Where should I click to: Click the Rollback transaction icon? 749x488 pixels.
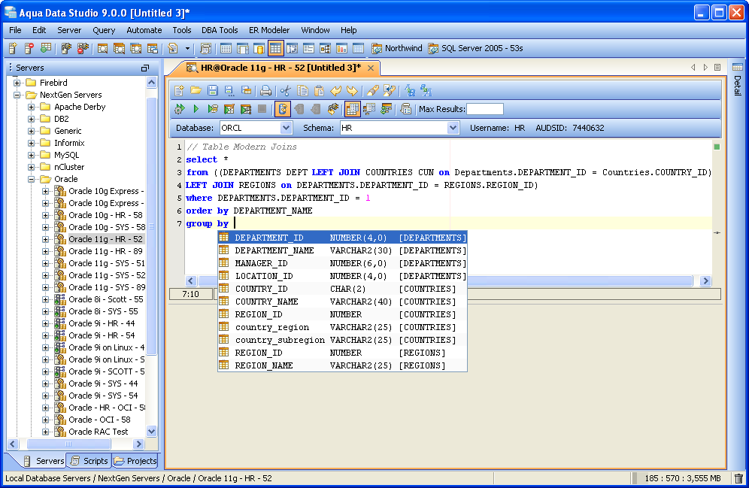316,109
